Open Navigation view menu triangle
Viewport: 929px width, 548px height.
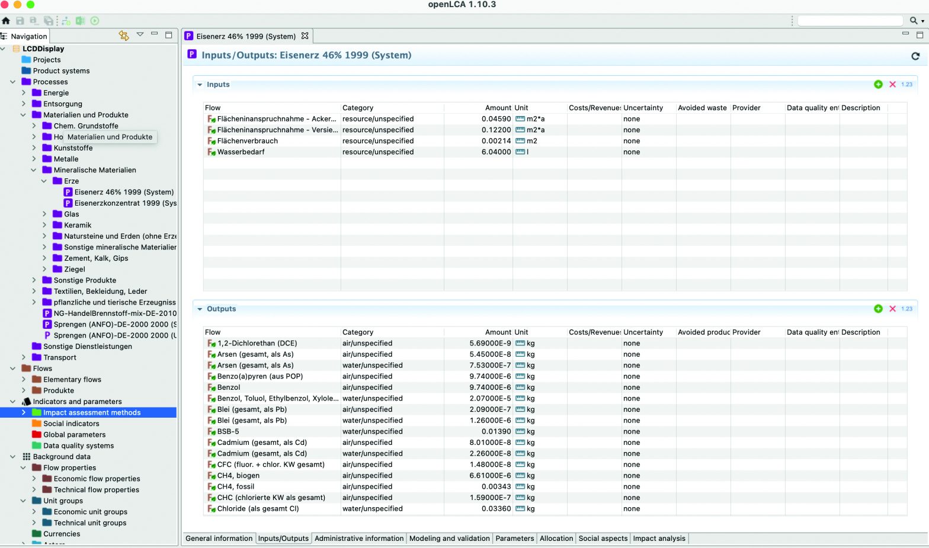click(140, 34)
